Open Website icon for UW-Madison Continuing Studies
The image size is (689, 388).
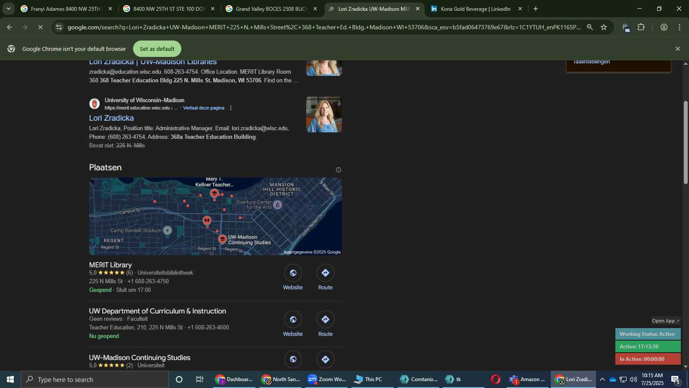tap(293, 360)
